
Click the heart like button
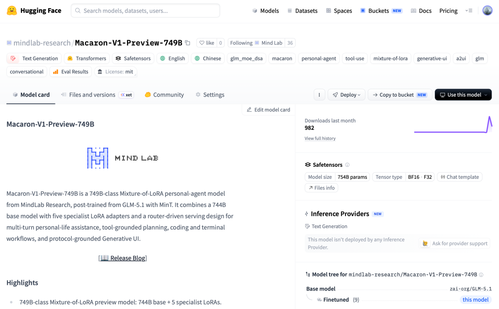click(x=207, y=42)
